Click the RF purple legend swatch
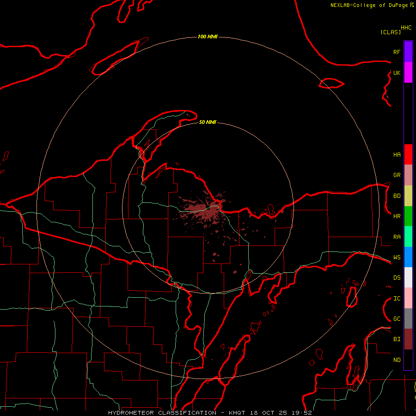Screen dimensions: 416x416 [408, 52]
